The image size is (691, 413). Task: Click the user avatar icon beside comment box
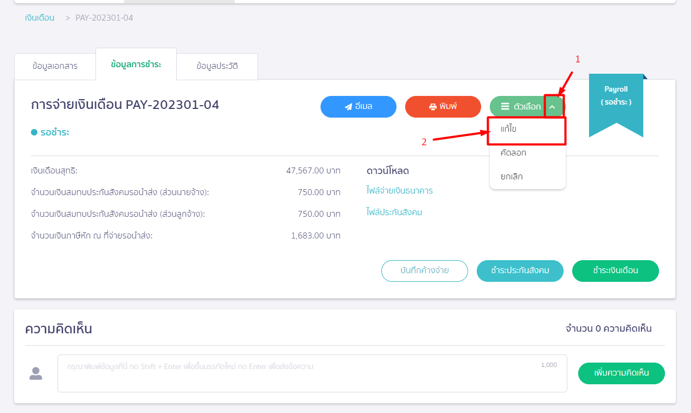click(x=36, y=373)
